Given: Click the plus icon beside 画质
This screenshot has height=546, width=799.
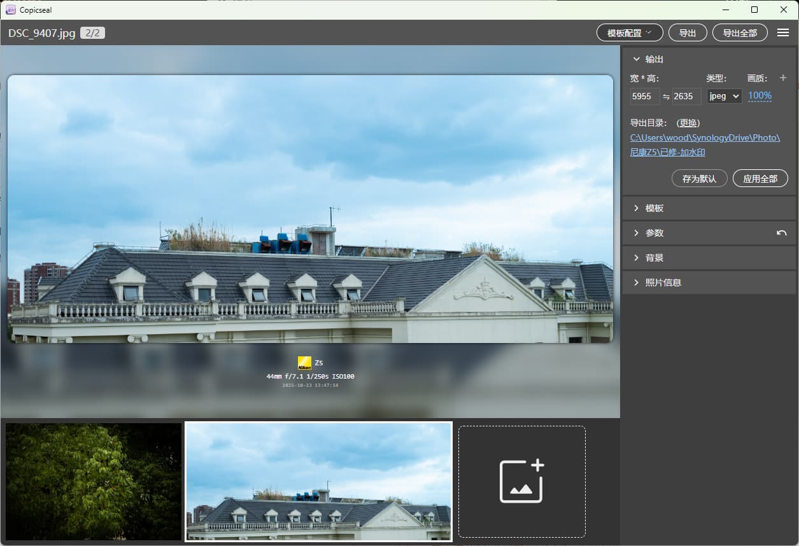Looking at the screenshot, I should pyautogui.click(x=783, y=78).
